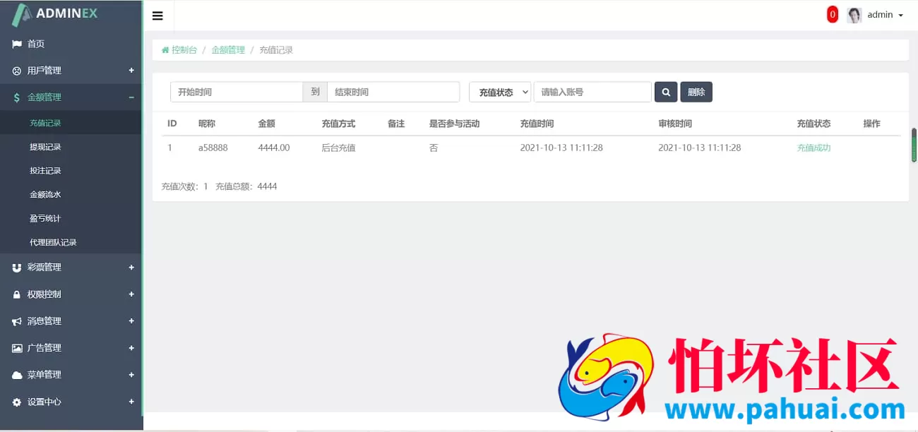Select the 金额管理 dollar sign icon
Viewport: 918px width, 432px height.
tap(17, 97)
